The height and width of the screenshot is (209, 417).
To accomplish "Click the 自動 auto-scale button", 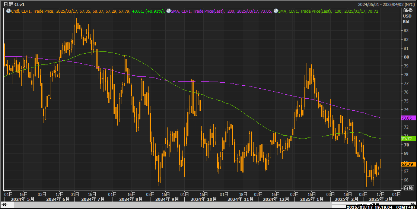I will pos(408,188).
